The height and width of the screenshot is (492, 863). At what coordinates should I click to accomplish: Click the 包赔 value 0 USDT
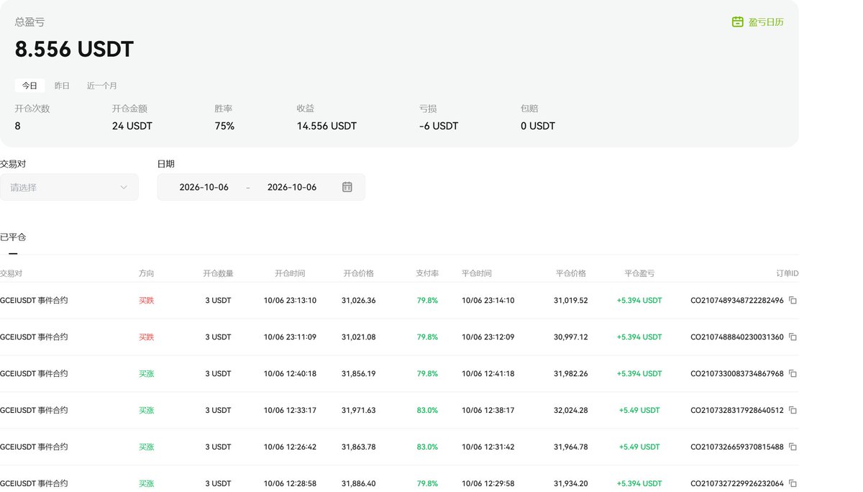click(x=538, y=127)
